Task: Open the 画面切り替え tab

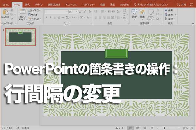Action: coord(54,5)
